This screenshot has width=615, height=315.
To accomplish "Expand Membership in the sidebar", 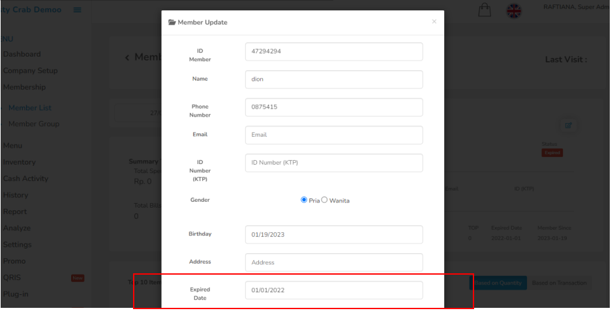I will click(x=24, y=87).
